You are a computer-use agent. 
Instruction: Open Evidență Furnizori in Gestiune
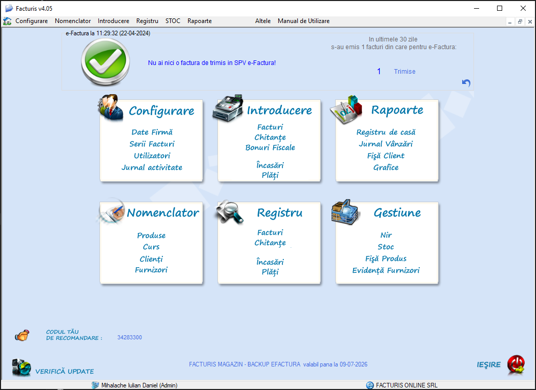point(385,270)
